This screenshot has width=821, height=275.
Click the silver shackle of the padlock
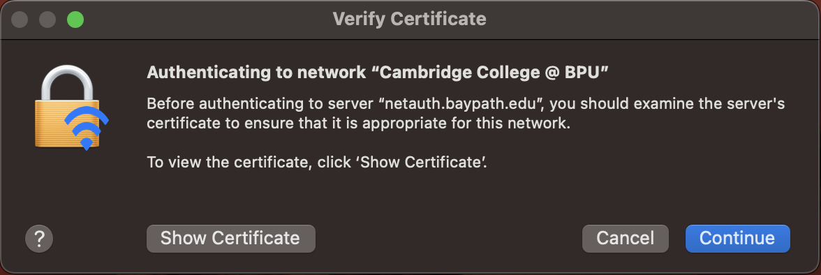click(67, 82)
